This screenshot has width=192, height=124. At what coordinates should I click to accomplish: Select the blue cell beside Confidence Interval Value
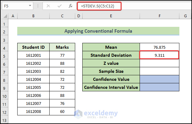[x=159, y=87]
